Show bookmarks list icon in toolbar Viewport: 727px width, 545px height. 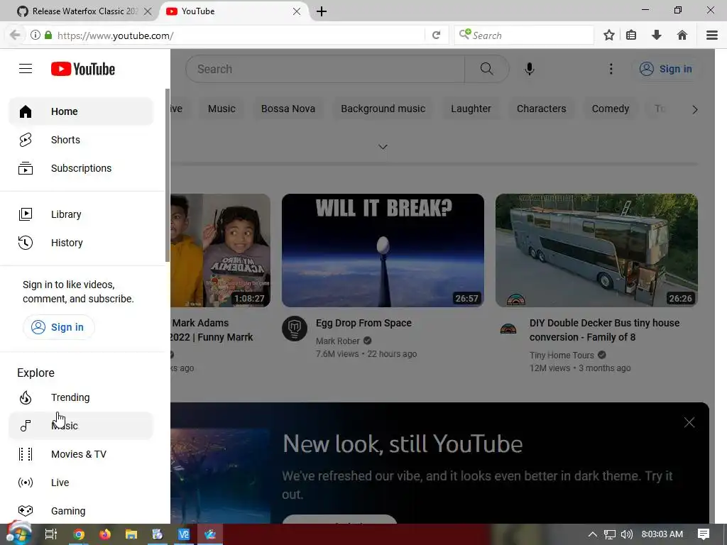click(631, 35)
